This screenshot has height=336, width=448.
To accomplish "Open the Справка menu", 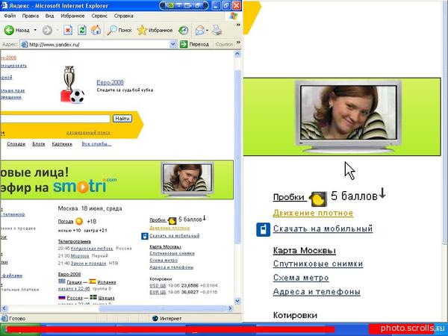I will tap(123, 16).
